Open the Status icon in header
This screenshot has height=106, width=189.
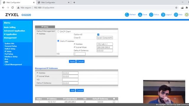(x=151, y=15)
